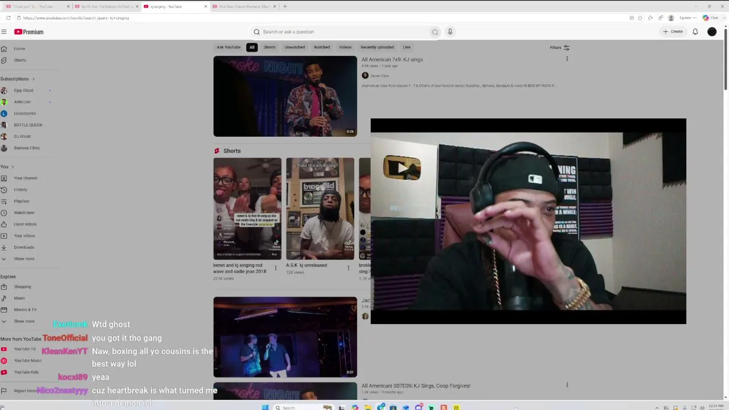Screen dimensions: 729x410
Task: Click the search magnifier button
Action: (435, 32)
